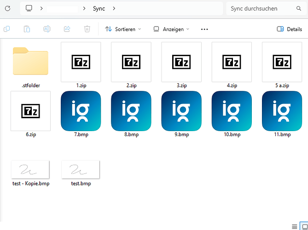Select the 11.bmp image file icon

[x=282, y=111]
